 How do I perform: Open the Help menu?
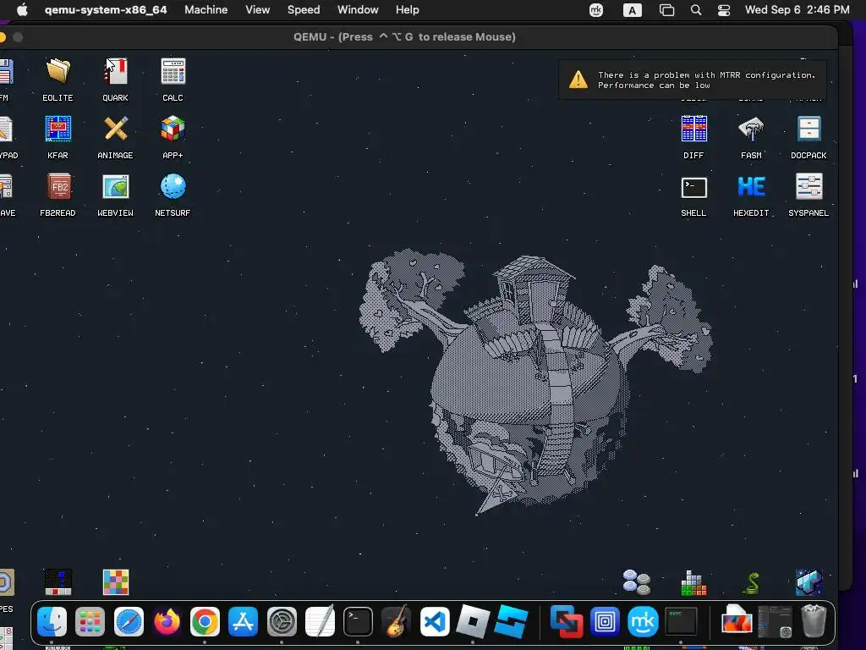pos(407,10)
